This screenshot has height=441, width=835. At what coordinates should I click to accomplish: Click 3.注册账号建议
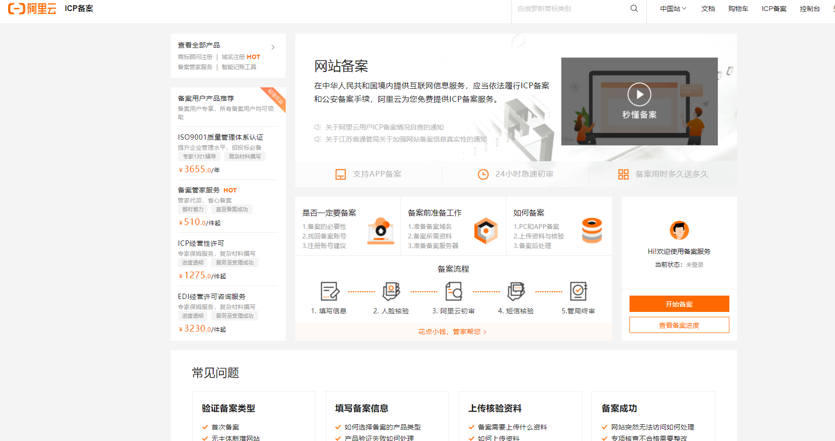tap(324, 246)
